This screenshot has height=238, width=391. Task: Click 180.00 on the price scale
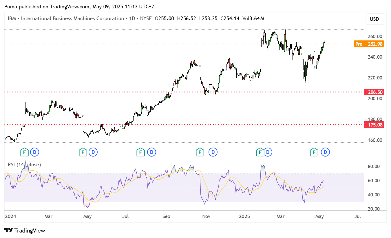(375, 119)
